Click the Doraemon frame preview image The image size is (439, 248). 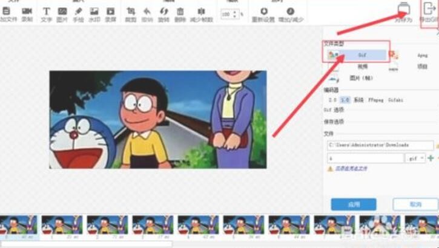tap(158, 120)
